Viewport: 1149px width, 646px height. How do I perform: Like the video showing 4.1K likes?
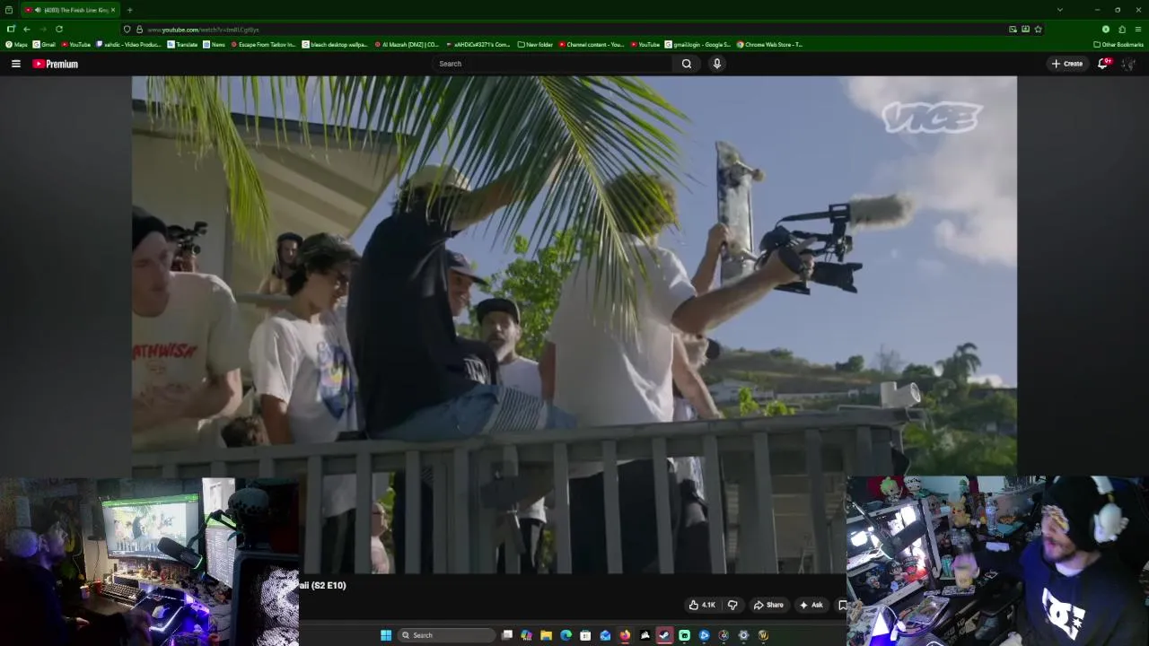(702, 605)
